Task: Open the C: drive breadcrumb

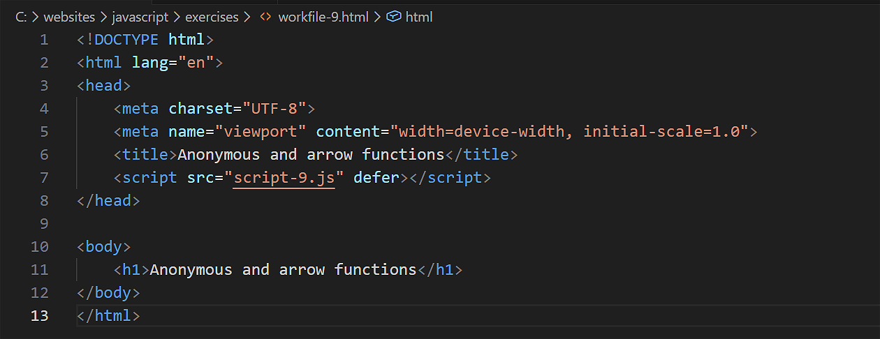Action: (x=20, y=17)
